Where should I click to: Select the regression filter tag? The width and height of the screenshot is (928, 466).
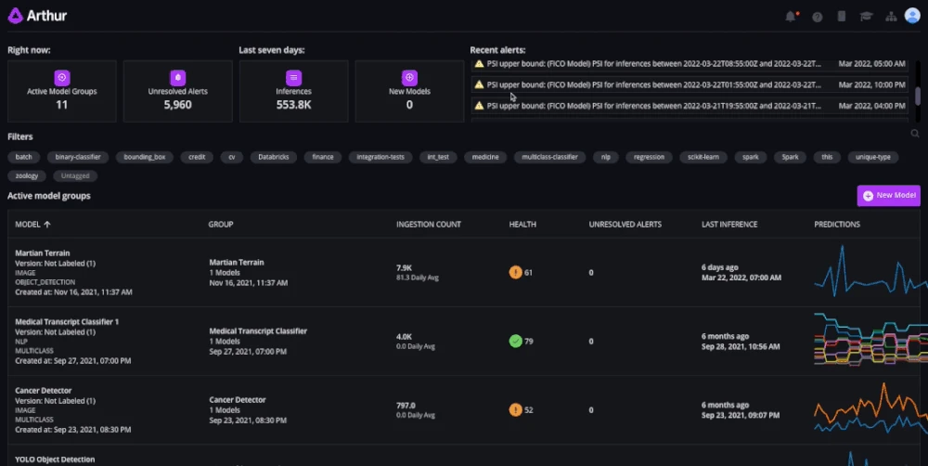[x=649, y=157]
